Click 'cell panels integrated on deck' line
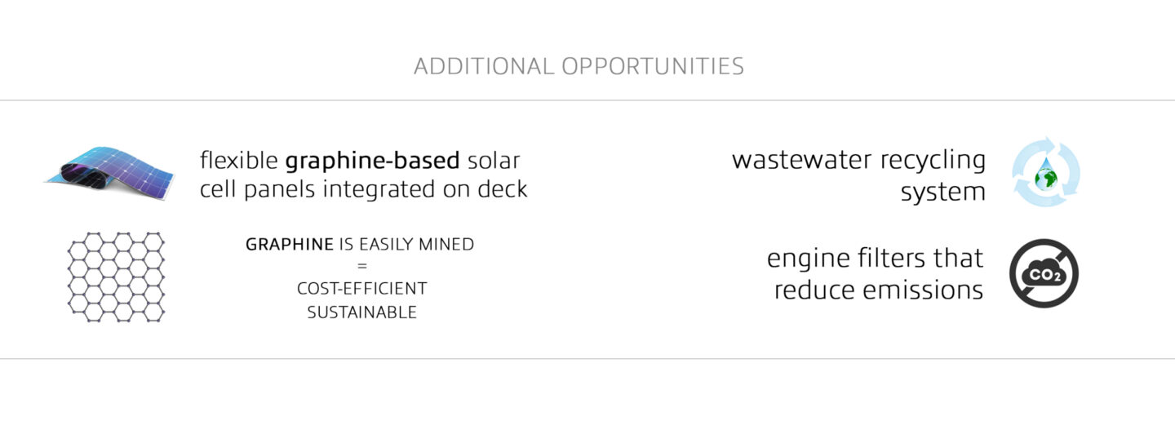Viewport: 1175px width, 447px height. 363,189
